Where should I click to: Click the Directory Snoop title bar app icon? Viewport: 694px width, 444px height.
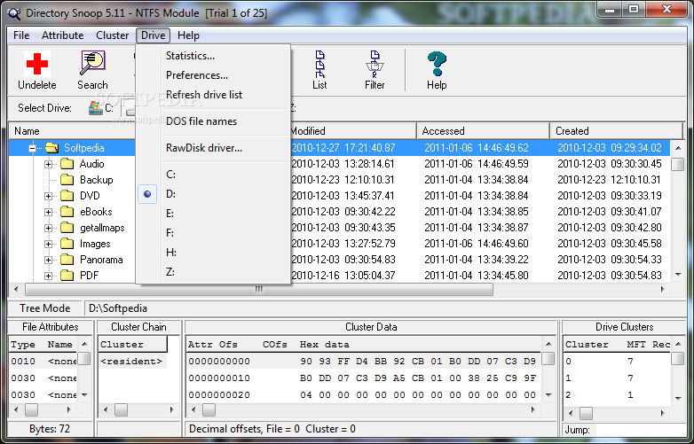coord(14,13)
